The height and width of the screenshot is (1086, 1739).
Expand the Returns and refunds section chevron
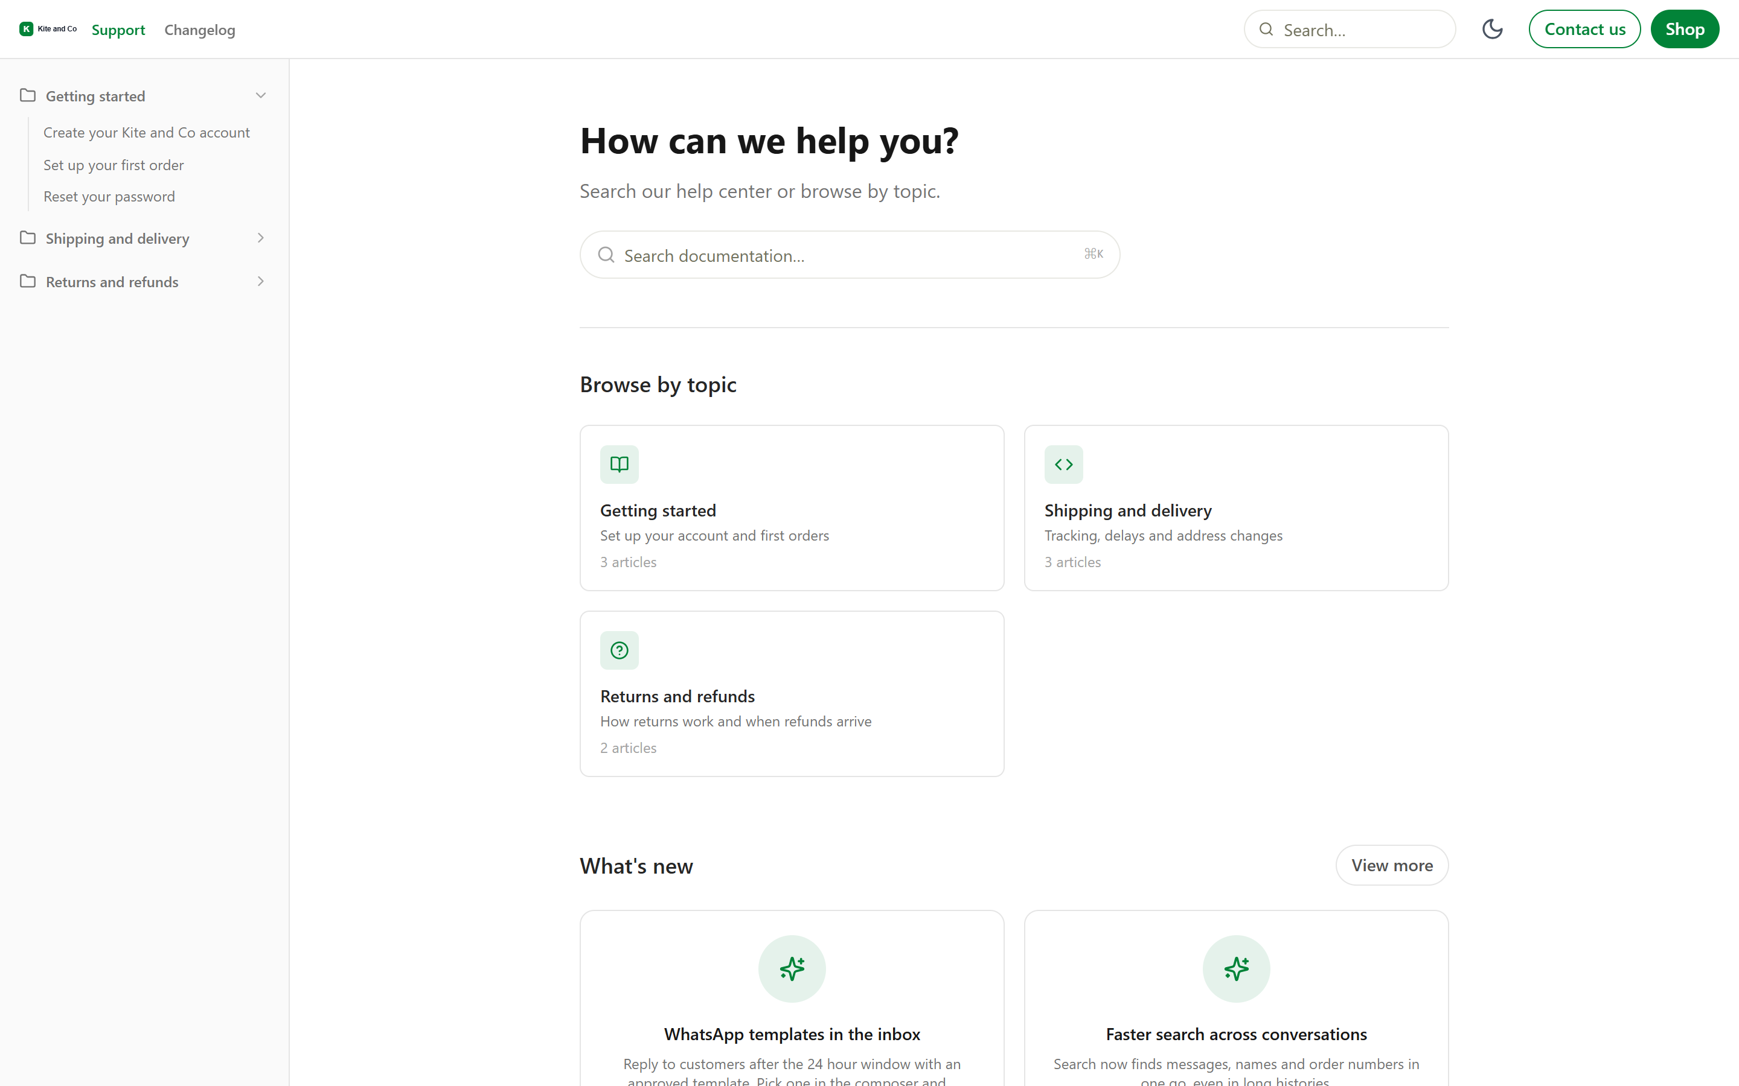261,282
